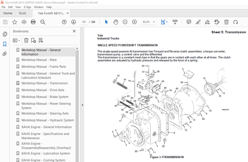Select the arrow selection tool
248x162 pixels.
coord(106,22)
